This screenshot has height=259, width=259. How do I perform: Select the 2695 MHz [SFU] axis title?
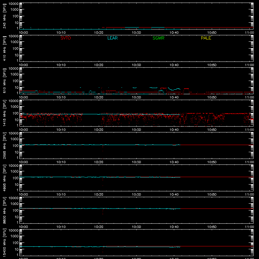4,145
